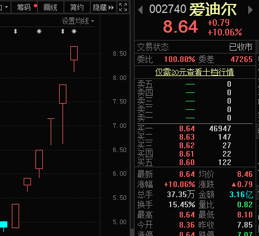The height and width of the screenshot is (236, 259).
Task: Click 换手 value 15.45%
Action: [x=182, y=204]
